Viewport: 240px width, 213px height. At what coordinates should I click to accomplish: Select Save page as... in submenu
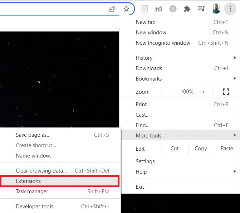(x=60, y=135)
